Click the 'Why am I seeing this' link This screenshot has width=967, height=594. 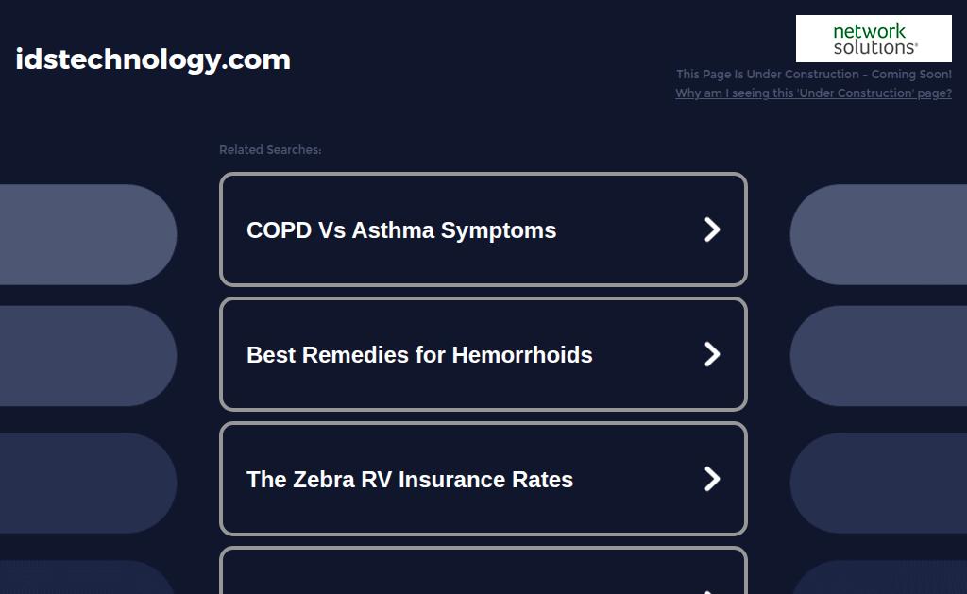(x=813, y=93)
